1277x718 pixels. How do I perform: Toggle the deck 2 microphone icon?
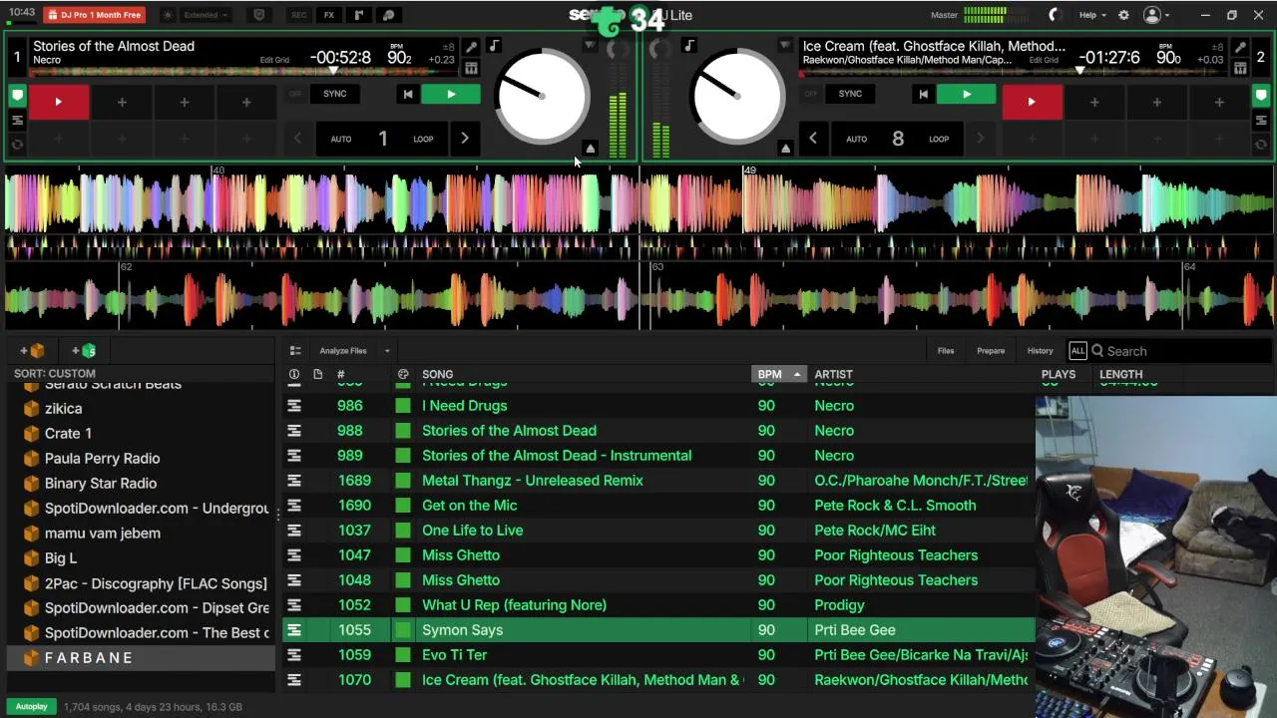pos(1240,47)
